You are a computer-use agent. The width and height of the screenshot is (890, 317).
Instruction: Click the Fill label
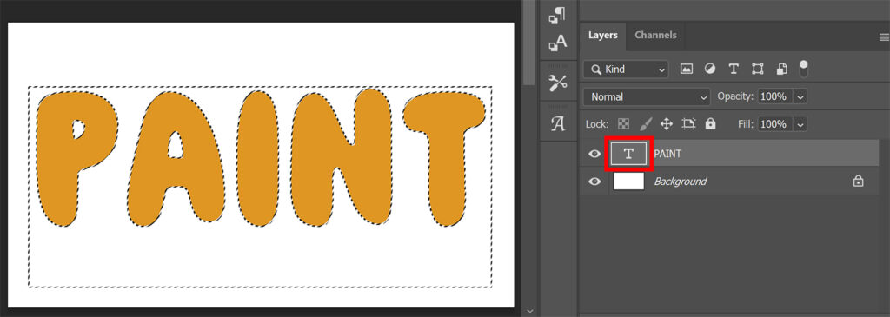coord(747,123)
